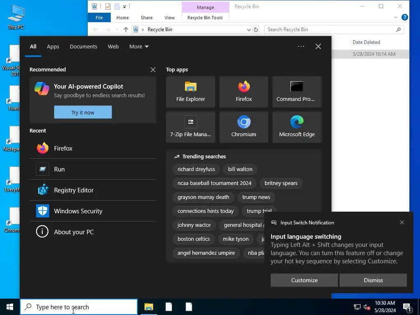Switch to the Apps search tab

[53, 47]
